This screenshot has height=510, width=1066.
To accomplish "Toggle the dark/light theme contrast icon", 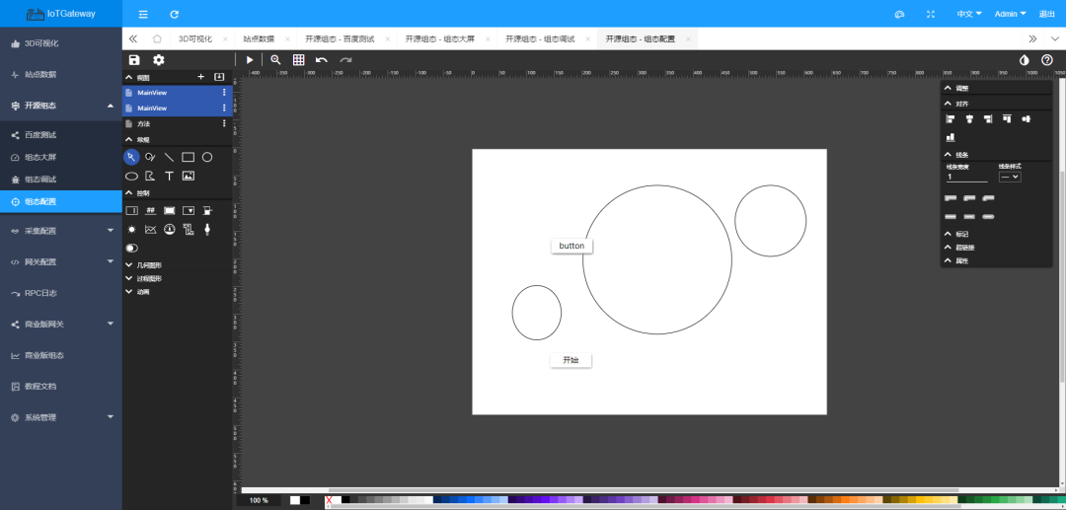I will [x=1024, y=60].
